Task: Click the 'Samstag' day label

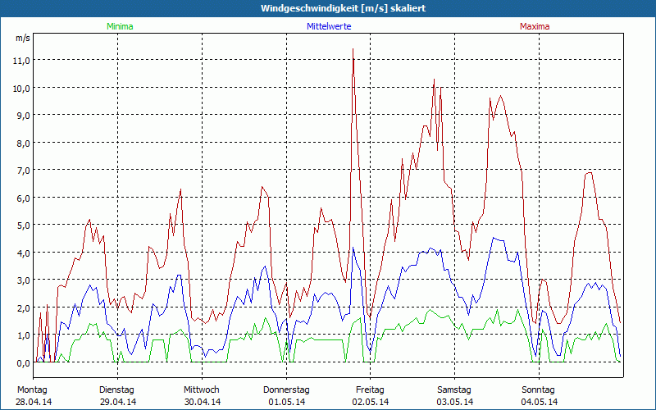Action: point(454,390)
